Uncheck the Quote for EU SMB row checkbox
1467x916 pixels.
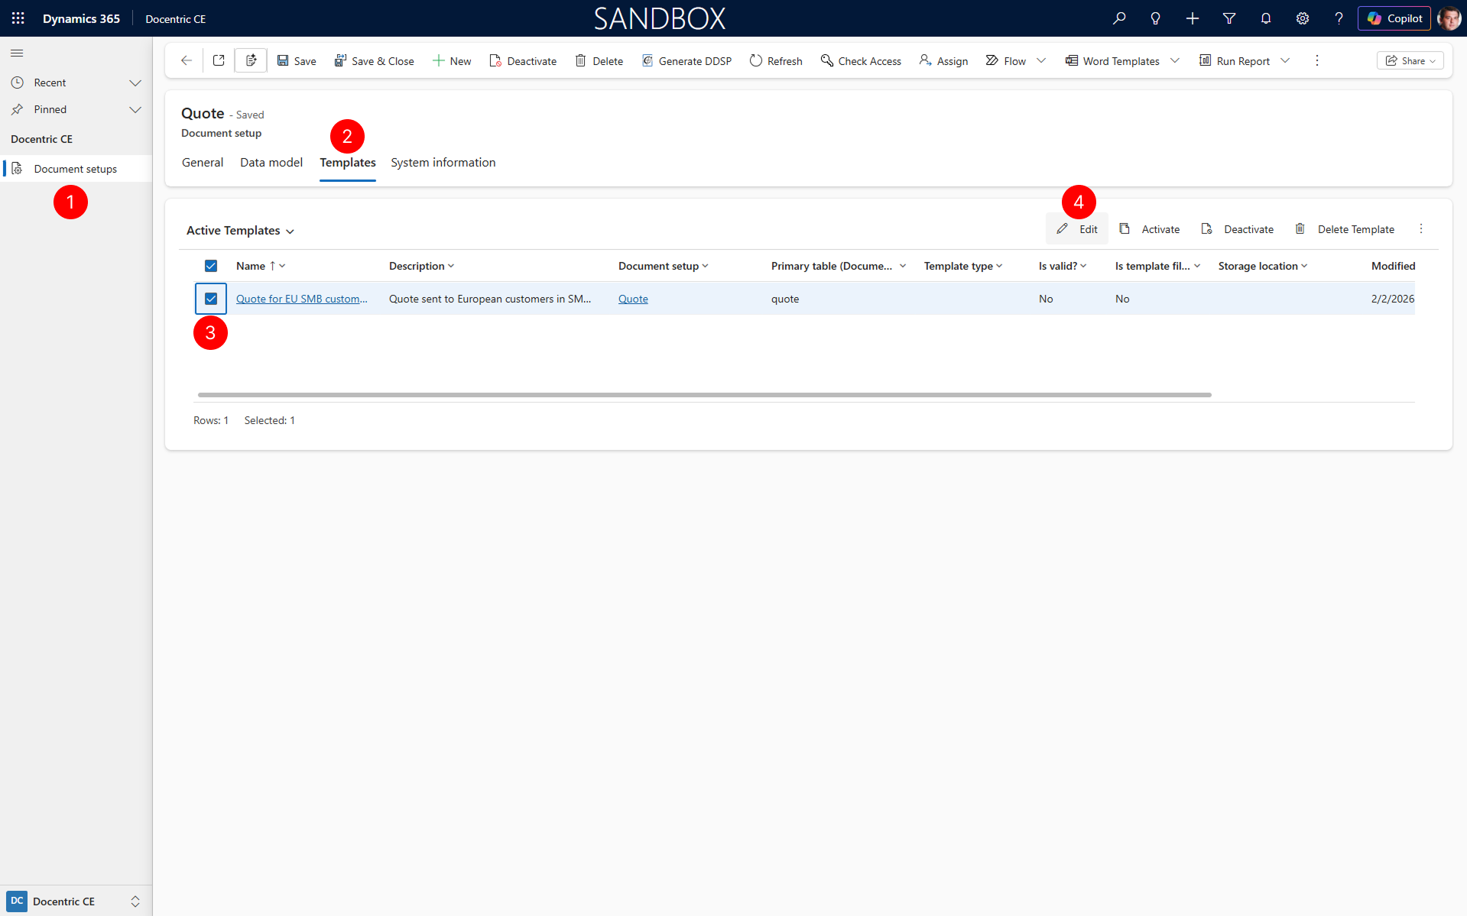(x=211, y=299)
